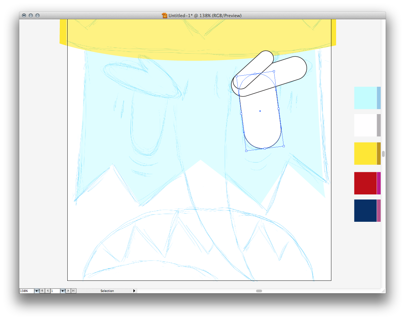Pick the red color swatch

365,183
